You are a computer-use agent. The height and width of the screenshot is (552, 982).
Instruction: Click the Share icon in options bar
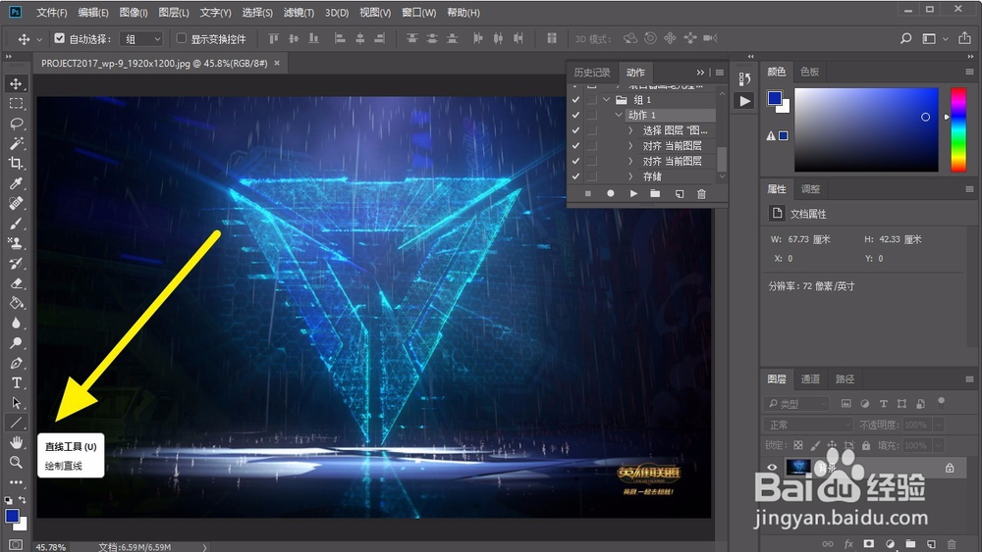964,38
